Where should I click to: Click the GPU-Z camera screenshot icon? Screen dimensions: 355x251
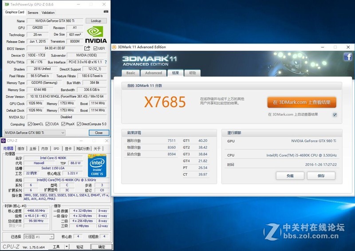coord(106,12)
